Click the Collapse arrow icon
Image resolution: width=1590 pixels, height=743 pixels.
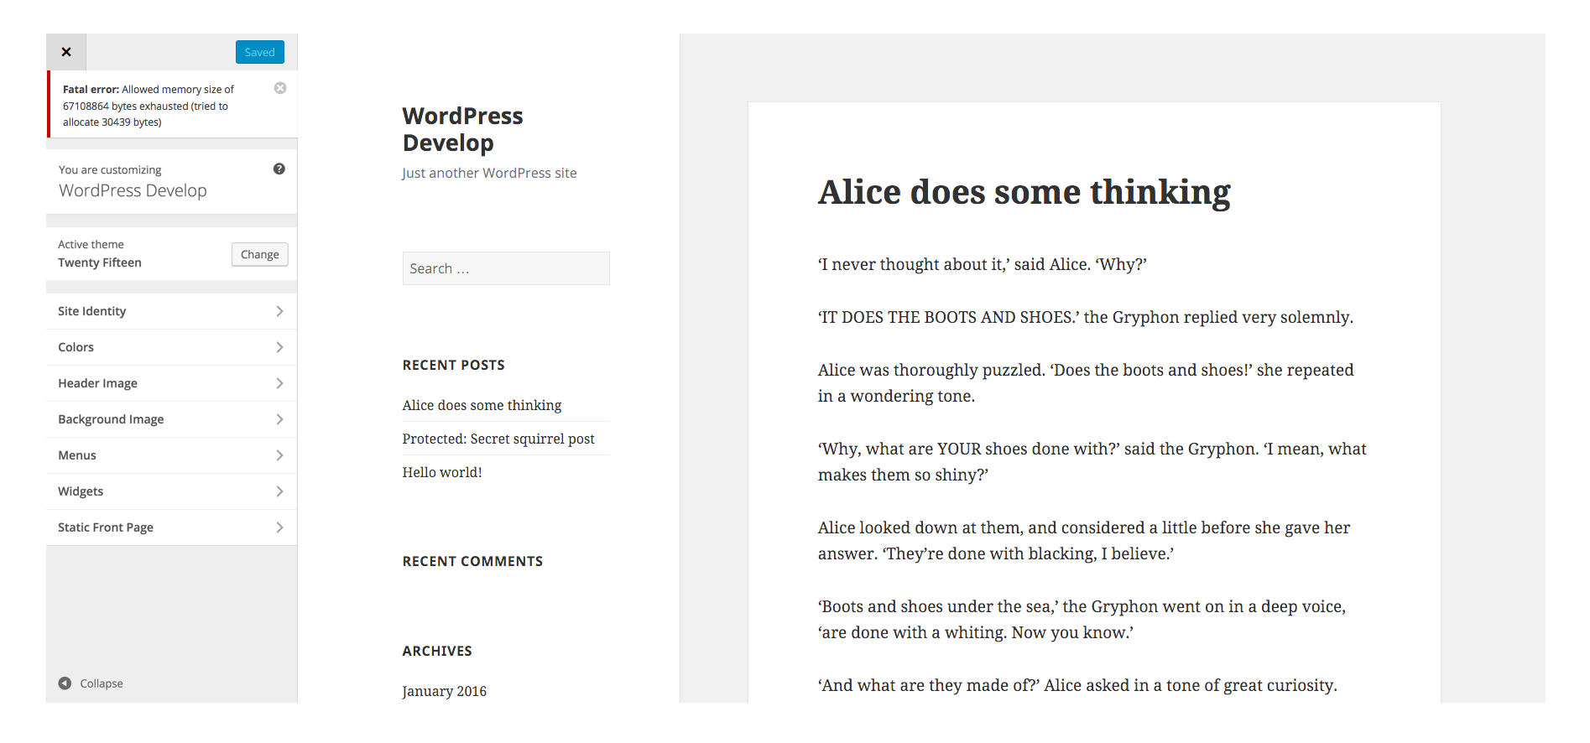tap(65, 683)
